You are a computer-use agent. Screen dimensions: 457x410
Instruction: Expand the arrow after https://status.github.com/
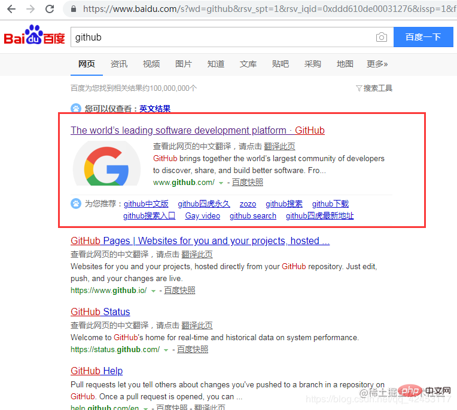tap(166, 350)
